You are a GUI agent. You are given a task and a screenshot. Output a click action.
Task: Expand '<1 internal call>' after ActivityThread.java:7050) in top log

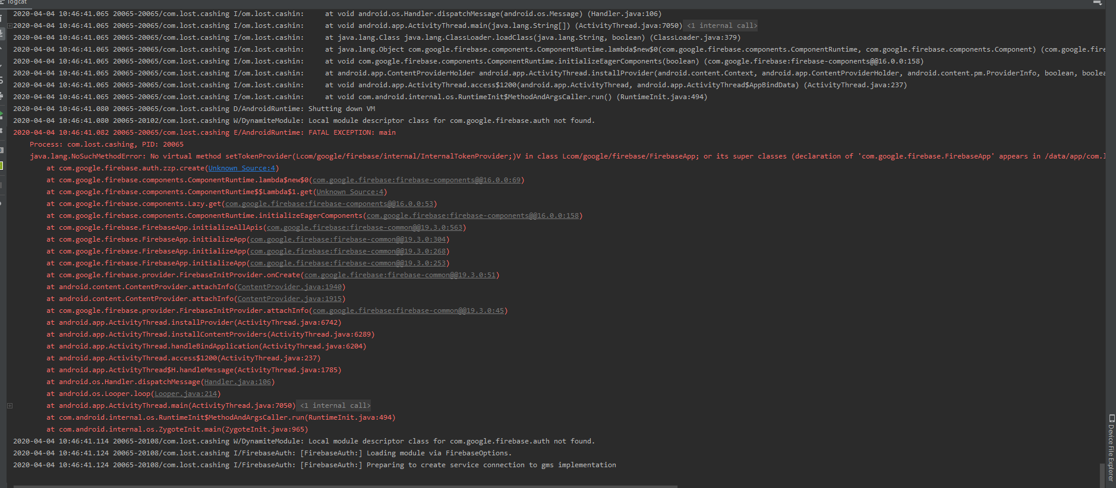(x=722, y=26)
